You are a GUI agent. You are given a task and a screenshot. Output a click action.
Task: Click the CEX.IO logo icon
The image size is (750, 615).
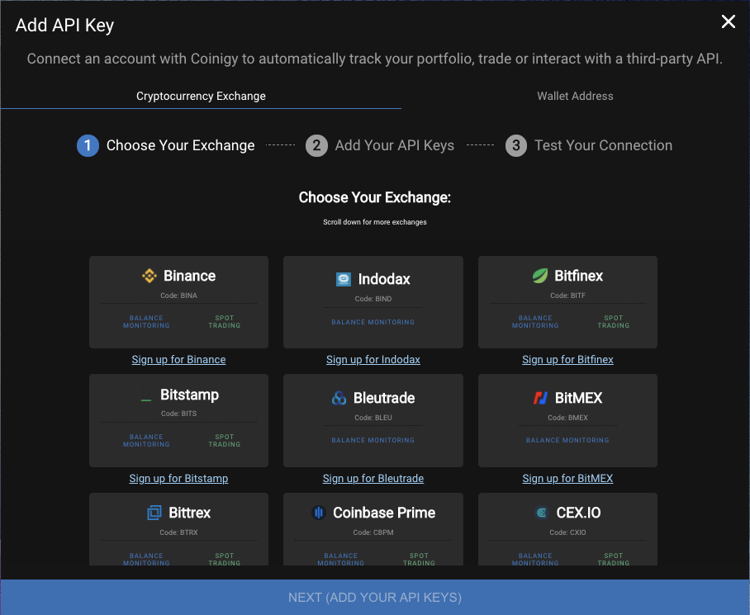tap(542, 513)
